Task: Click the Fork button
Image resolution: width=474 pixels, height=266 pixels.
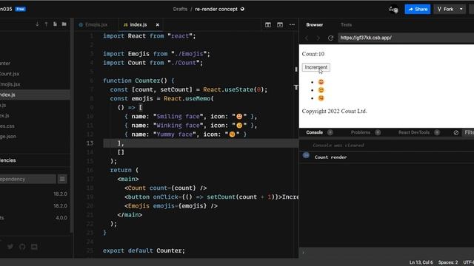Action: [446, 10]
